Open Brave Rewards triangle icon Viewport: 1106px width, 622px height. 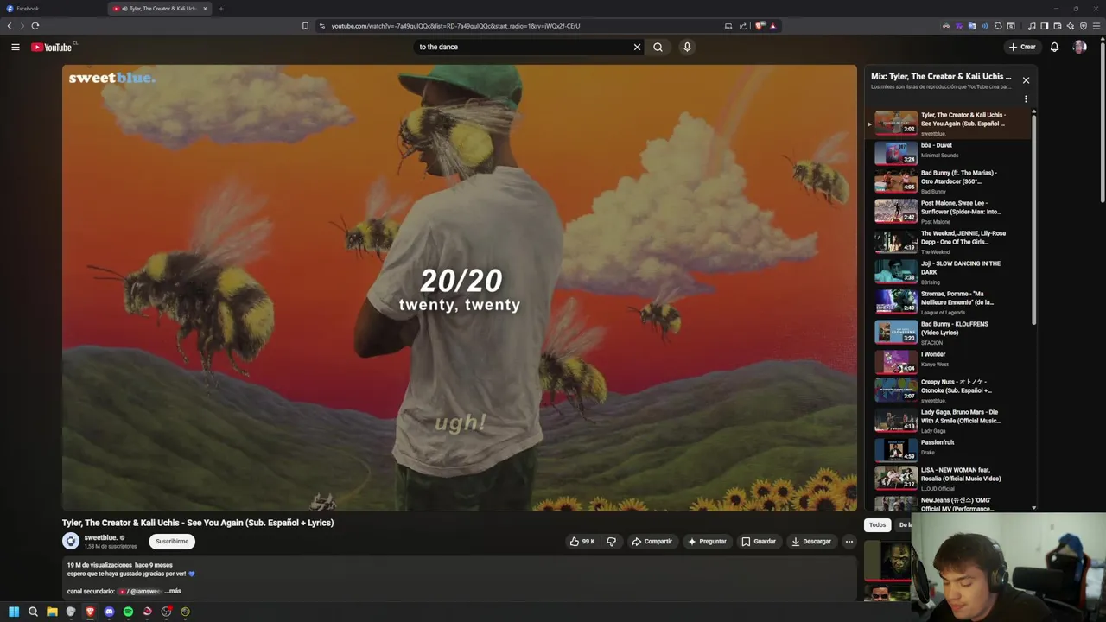pos(772,26)
